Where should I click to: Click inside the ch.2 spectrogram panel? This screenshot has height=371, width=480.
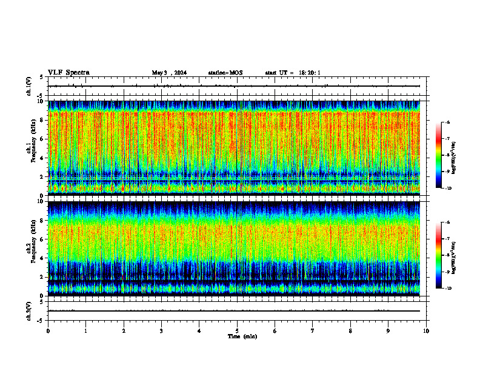point(234,249)
